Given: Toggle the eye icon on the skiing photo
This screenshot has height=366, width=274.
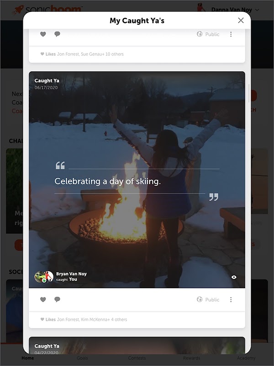Looking at the screenshot, I should point(234,277).
